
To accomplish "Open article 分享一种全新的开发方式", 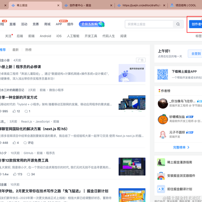I will [19, 97].
